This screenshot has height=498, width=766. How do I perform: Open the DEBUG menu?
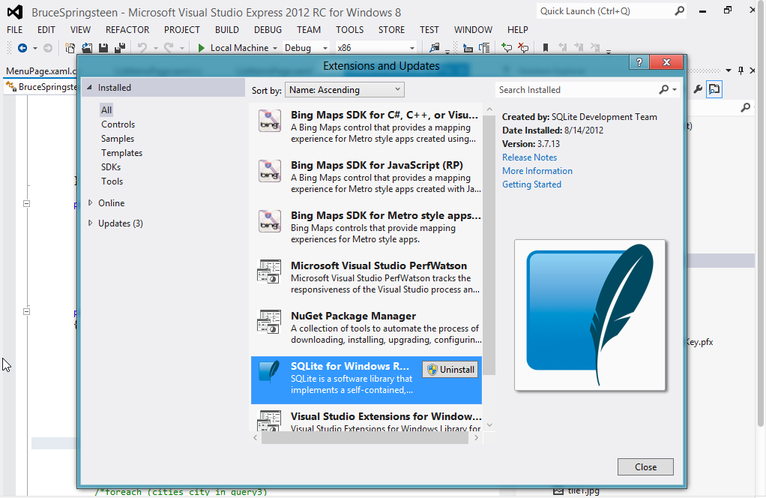tap(268, 30)
